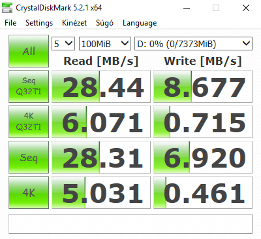Screen dimensions: 261x239
Task: Click the Seq Q32T1 write result 8.677
Action: click(203, 86)
